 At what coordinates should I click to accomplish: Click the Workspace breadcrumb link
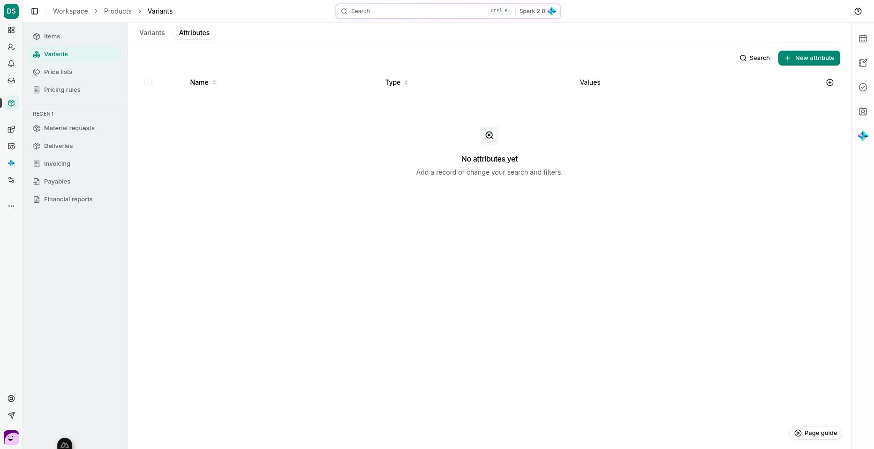coord(70,11)
